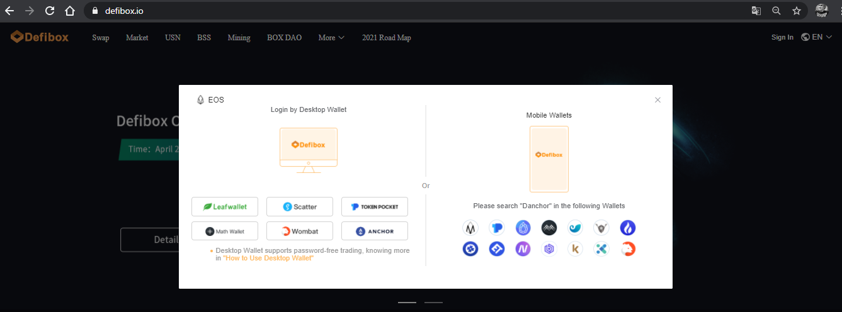Viewport: 842px width, 312px height.
Task: Click the purple N mobile wallet icon
Action: [x=523, y=249]
